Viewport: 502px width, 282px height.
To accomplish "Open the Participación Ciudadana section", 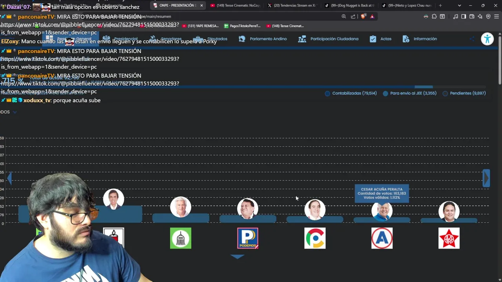I will tap(328, 39).
